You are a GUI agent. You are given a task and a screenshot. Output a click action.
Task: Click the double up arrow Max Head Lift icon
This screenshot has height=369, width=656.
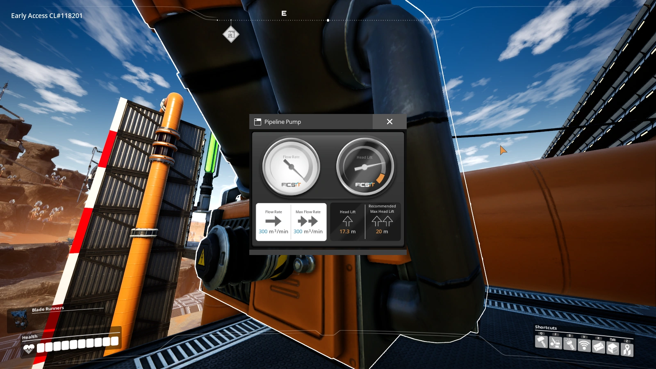pos(382,221)
